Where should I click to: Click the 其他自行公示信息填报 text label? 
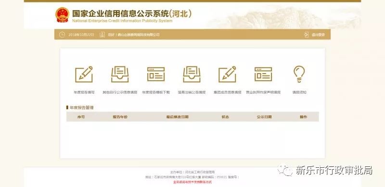pos(120,92)
